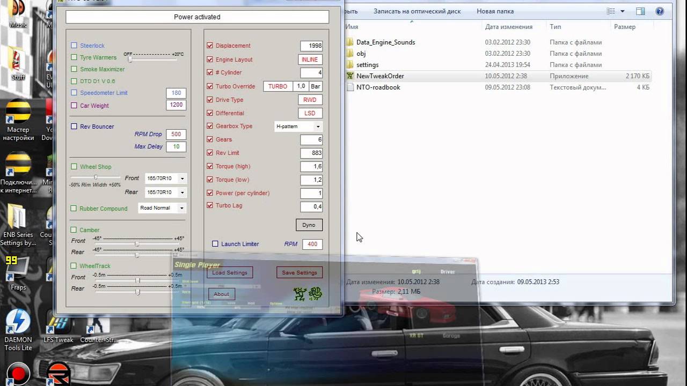Viewport: 687px width, 386px height.
Task: Open the Stuff folder on desktop
Action: tap(18, 63)
